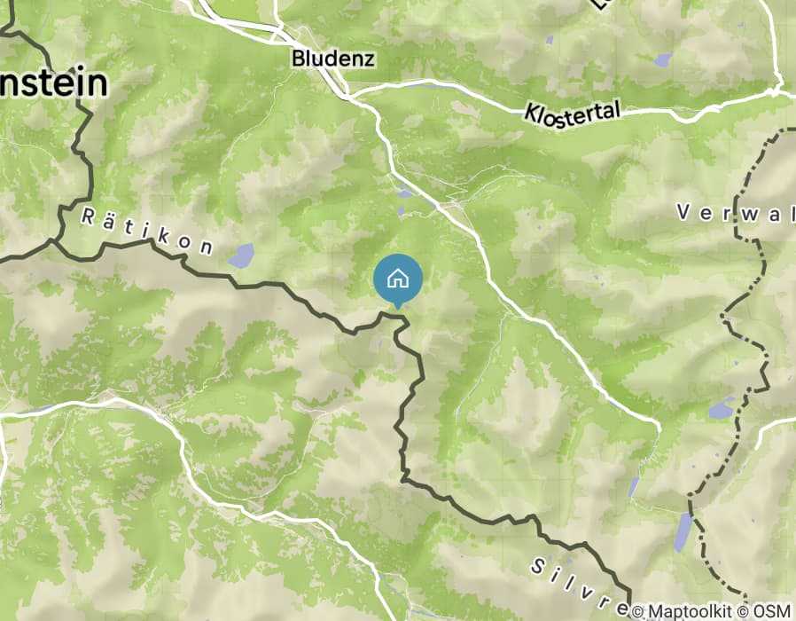Select the Bludenz town label

(333, 59)
